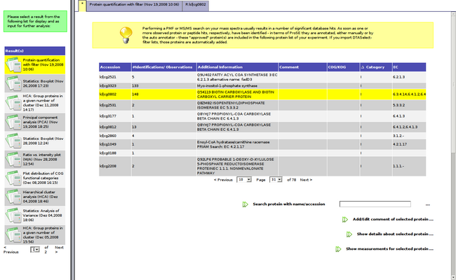
Task: Select row lcl|cg2860
Action: point(262,136)
